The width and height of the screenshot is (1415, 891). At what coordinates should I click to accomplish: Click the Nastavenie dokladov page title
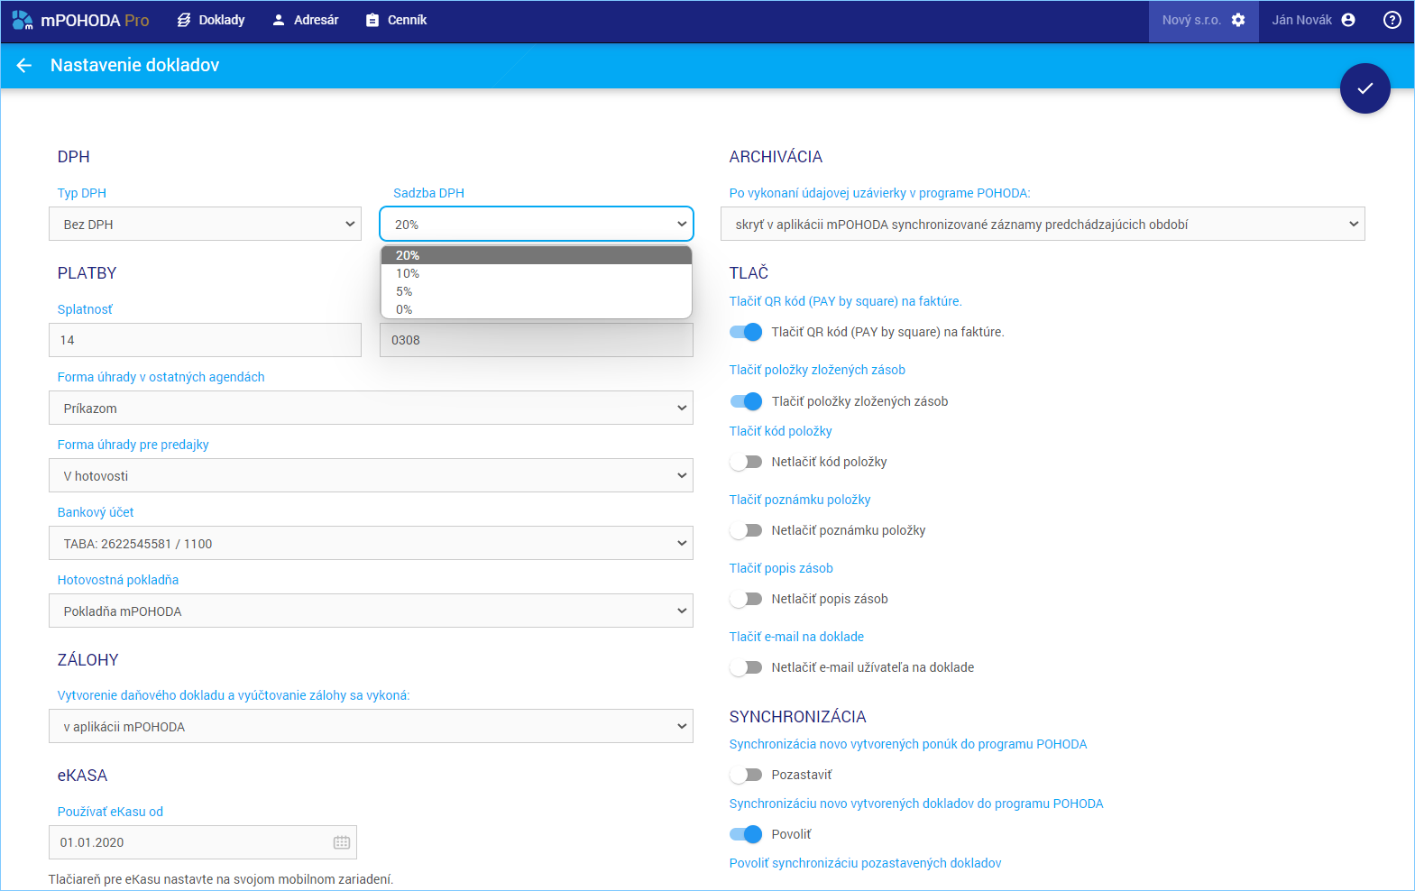click(x=134, y=65)
